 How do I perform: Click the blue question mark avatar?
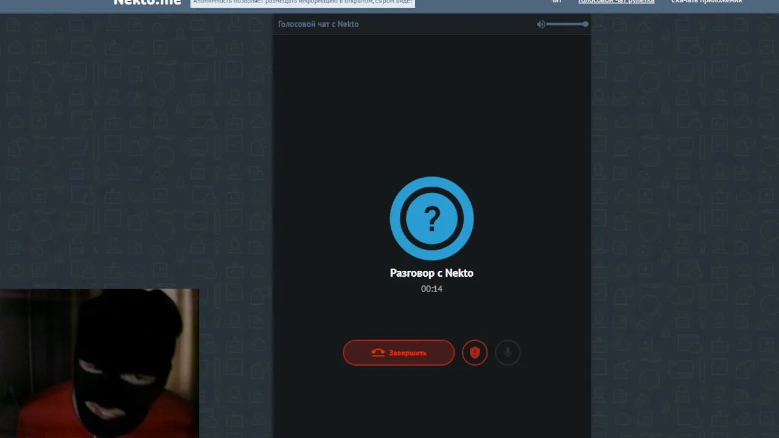(431, 218)
